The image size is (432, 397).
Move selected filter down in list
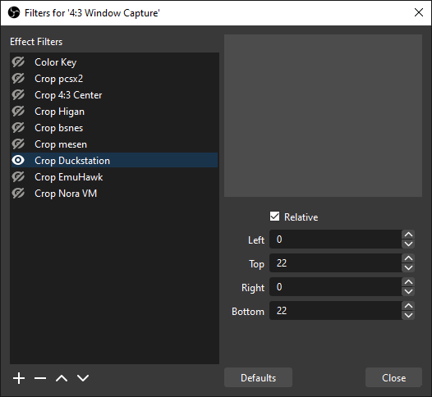(83, 378)
